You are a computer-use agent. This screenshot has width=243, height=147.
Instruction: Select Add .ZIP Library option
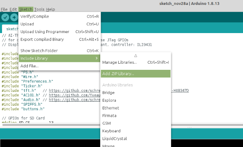click(x=135, y=73)
